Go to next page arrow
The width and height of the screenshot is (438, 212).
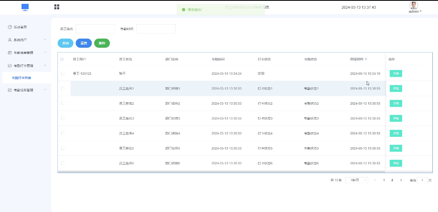(x=401, y=180)
